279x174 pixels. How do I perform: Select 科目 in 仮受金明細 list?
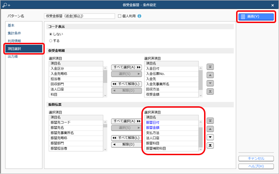coord(76,95)
